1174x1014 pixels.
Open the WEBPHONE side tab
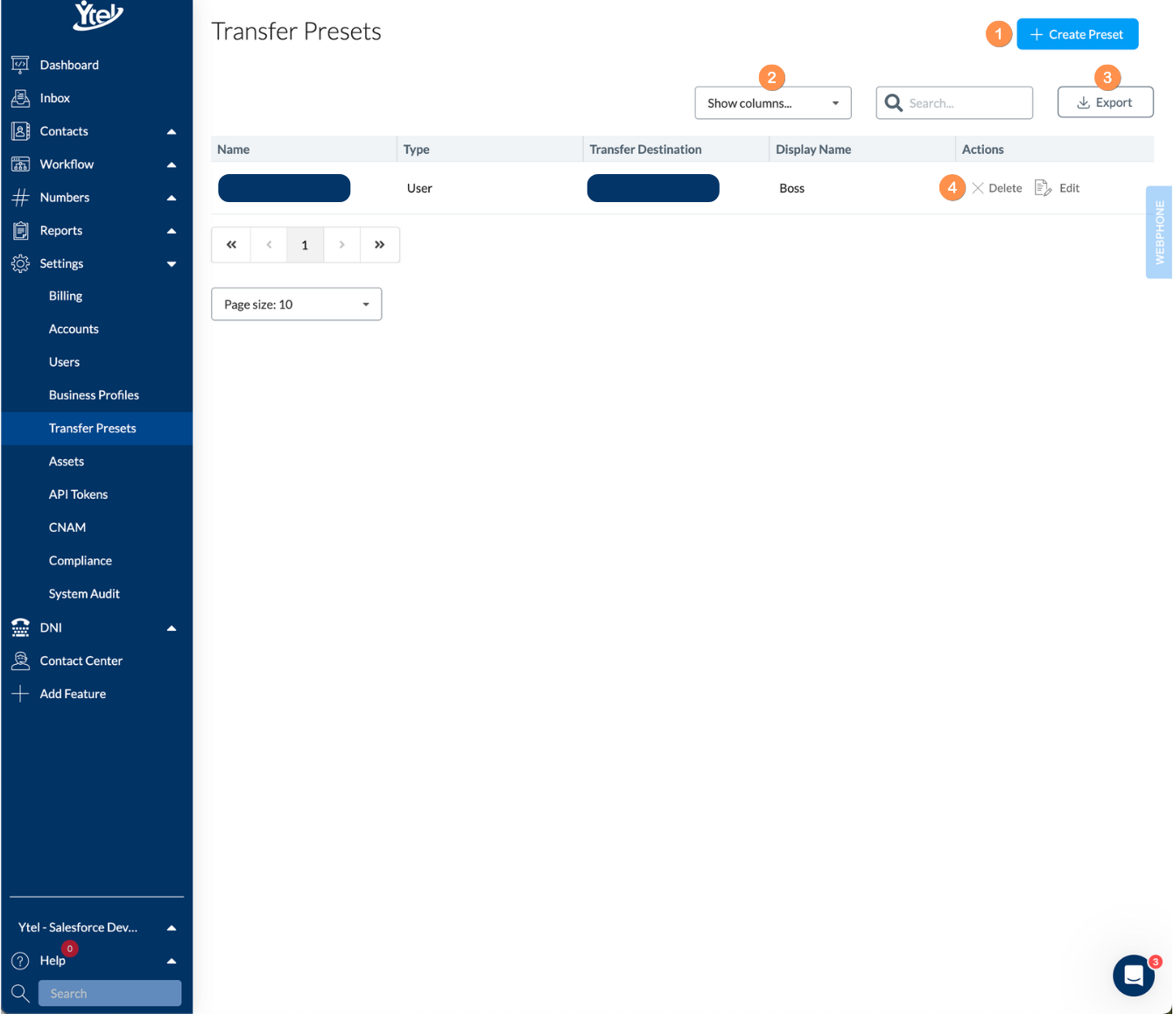1159,232
